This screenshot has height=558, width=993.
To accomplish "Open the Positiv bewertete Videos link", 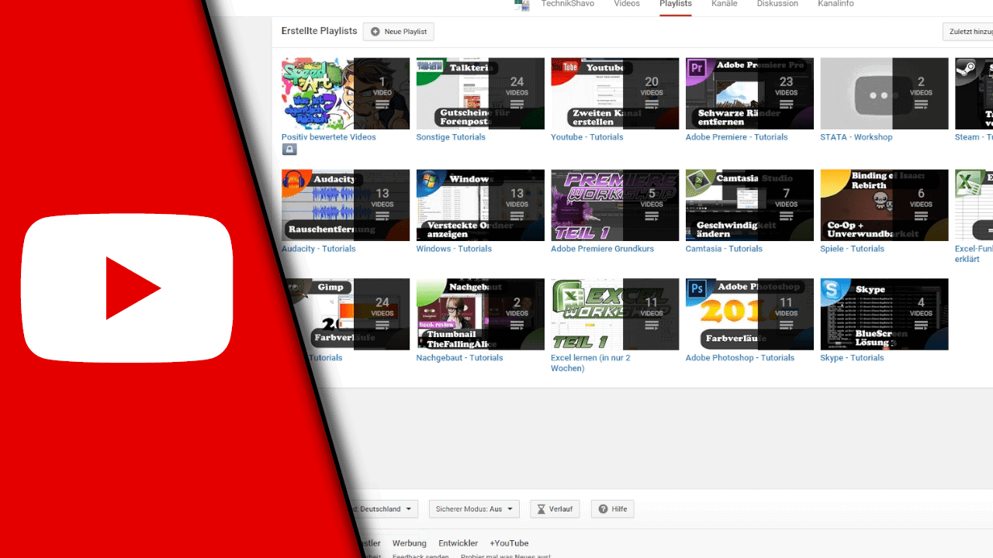I will [328, 137].
